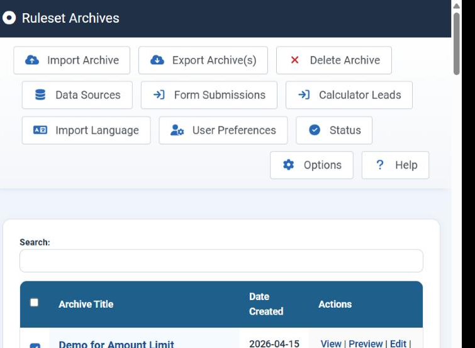This screenshot has height=348, width=475.
Task: Click the red X icon on Delete Archive
Action: (x=295, y=60)
